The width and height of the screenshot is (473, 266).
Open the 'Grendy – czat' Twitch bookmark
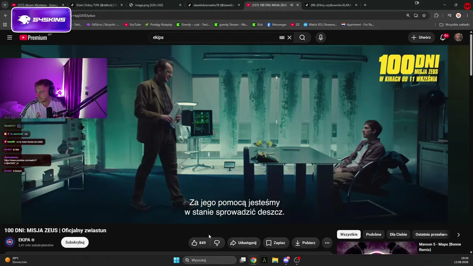tap(193, 25)
